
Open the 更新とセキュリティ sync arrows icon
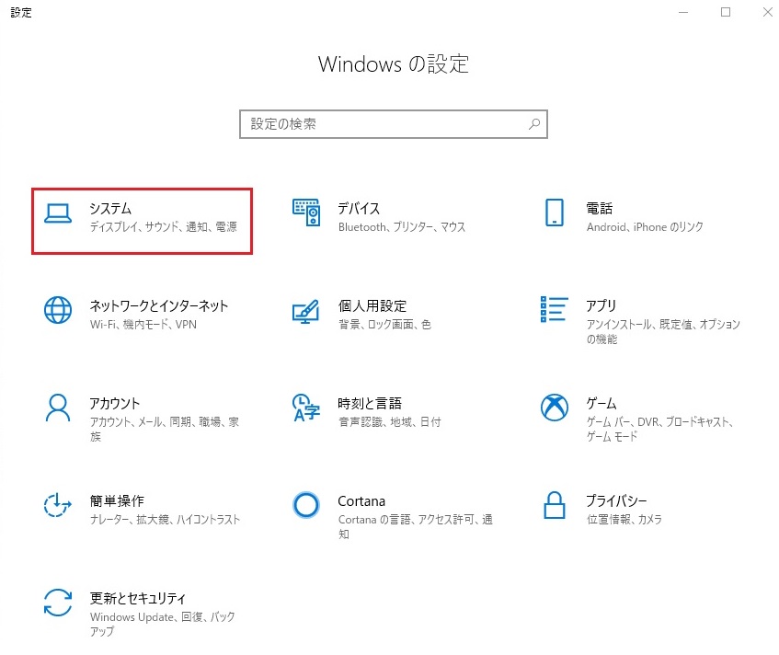pos(58,603)
